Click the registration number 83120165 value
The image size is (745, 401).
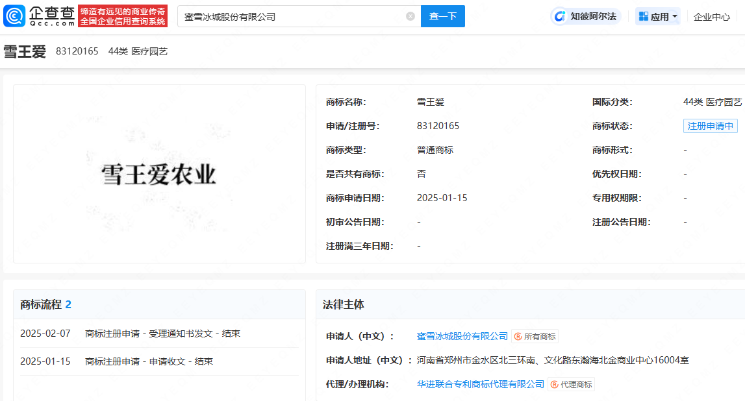coord(438,126)
